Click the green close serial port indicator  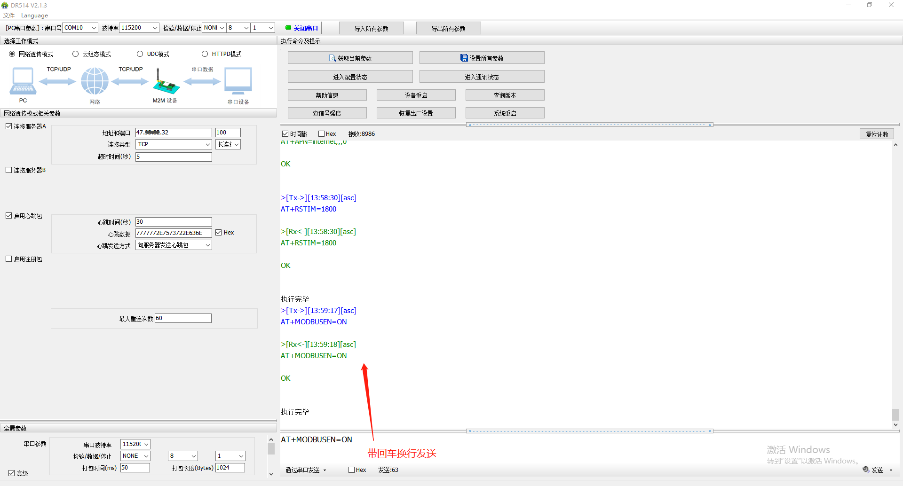pos(288,28)
